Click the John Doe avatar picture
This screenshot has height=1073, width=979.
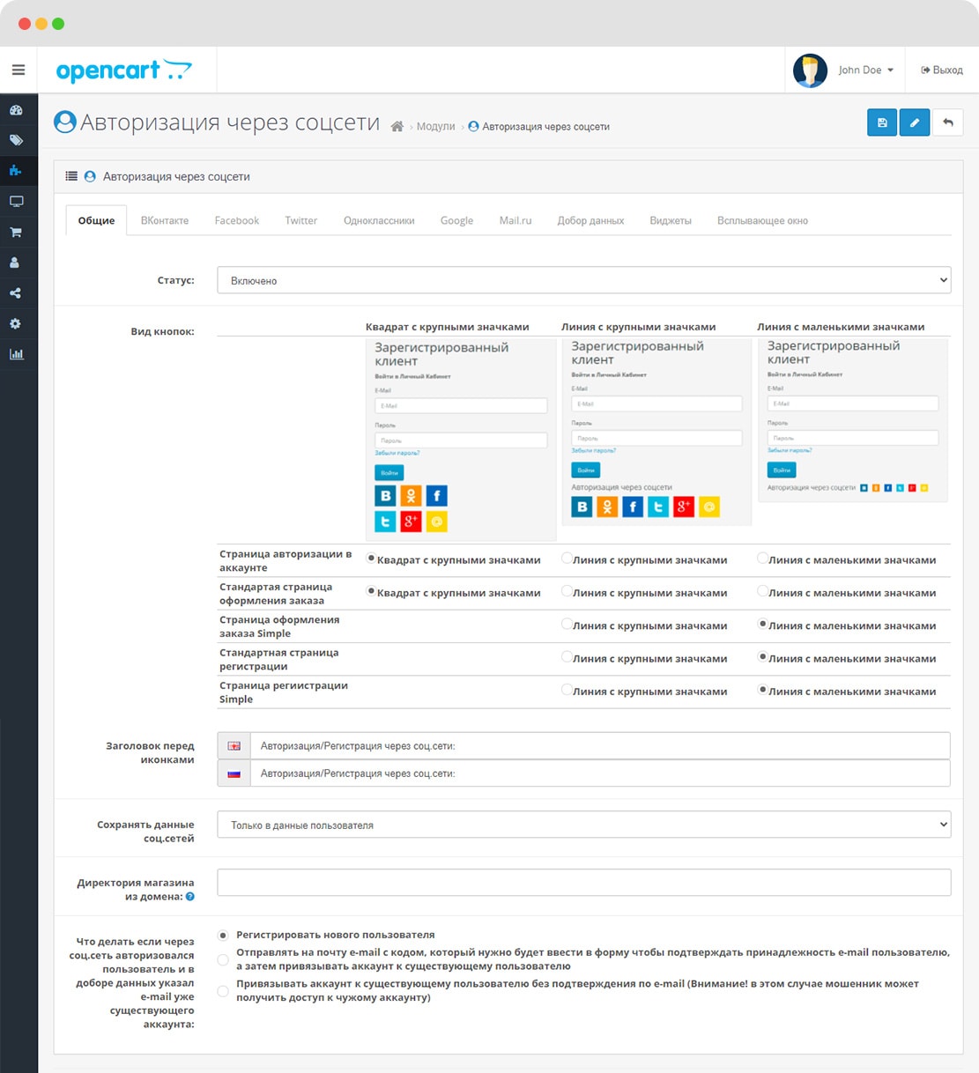coord(810,70)
